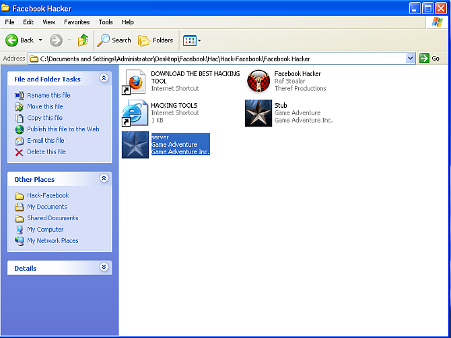This screenshot has width=451, height=338.
Task: Go up one folder level
Action: tap(83, 40)
